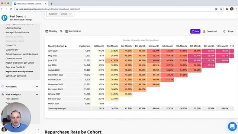Click the Monthly calendar icon
This screenshot has width=238, height=134.
point(47,31)
